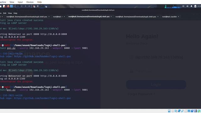Launch Firefox from the Kali panel

click(x=8, y=6)
